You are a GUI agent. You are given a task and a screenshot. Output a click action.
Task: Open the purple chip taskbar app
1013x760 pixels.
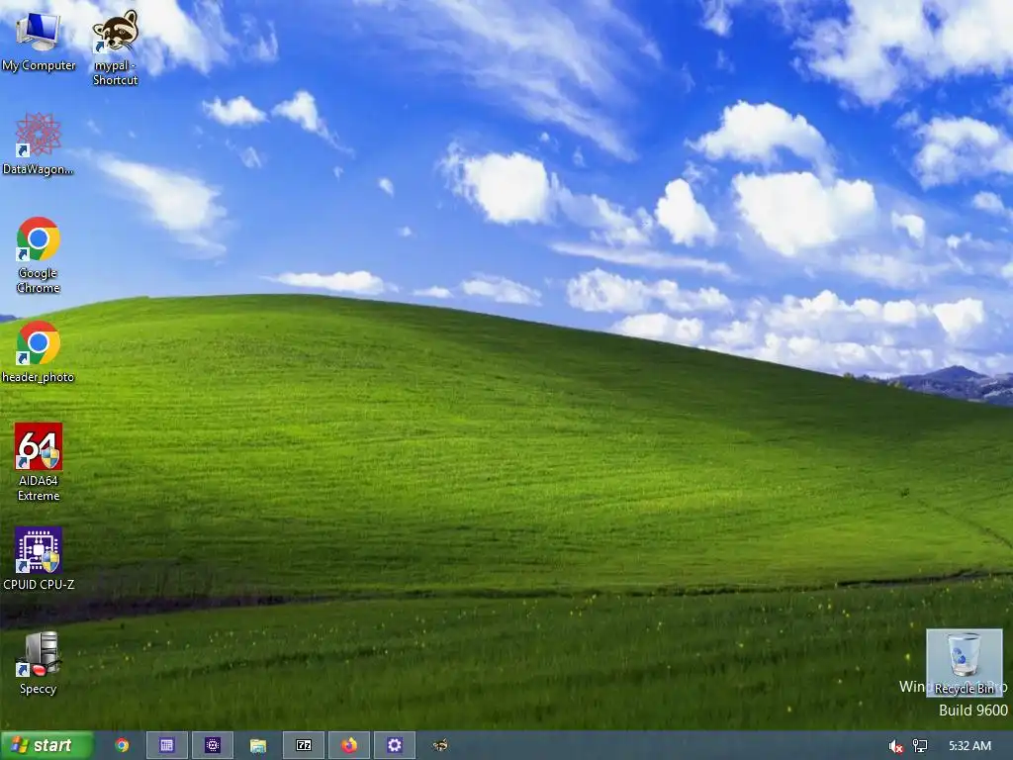(x=213, y=745)
